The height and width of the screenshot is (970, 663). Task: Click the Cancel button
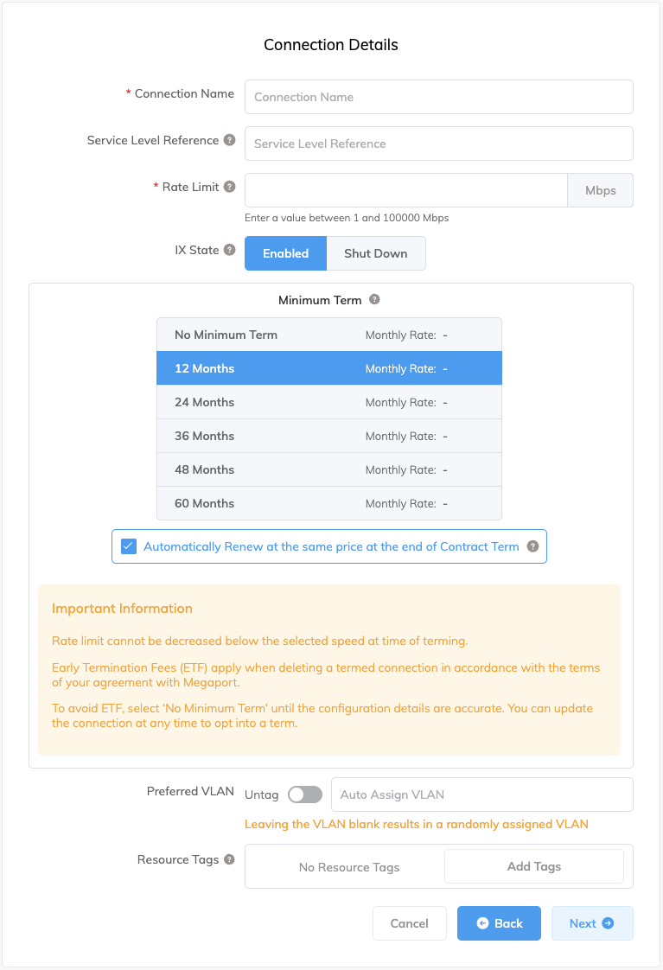409,923
